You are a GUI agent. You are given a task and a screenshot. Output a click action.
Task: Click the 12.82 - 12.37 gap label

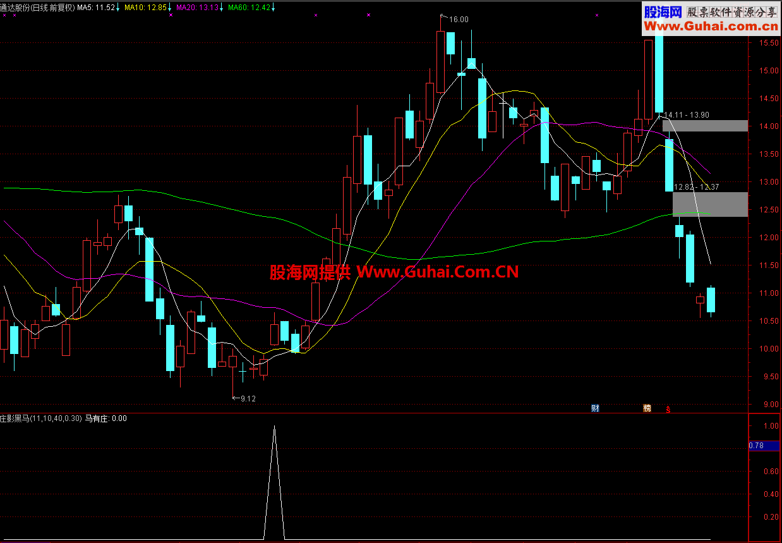[x=696, y=187]
